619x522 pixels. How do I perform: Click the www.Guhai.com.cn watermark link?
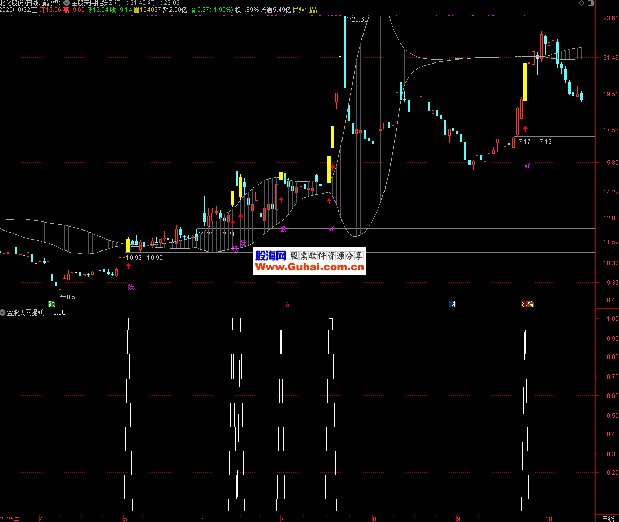pyautogui.click(x=309, y=267)
